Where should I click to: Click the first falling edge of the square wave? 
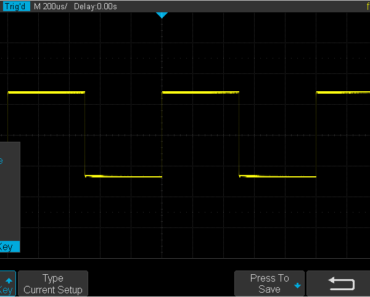point(84,134)
